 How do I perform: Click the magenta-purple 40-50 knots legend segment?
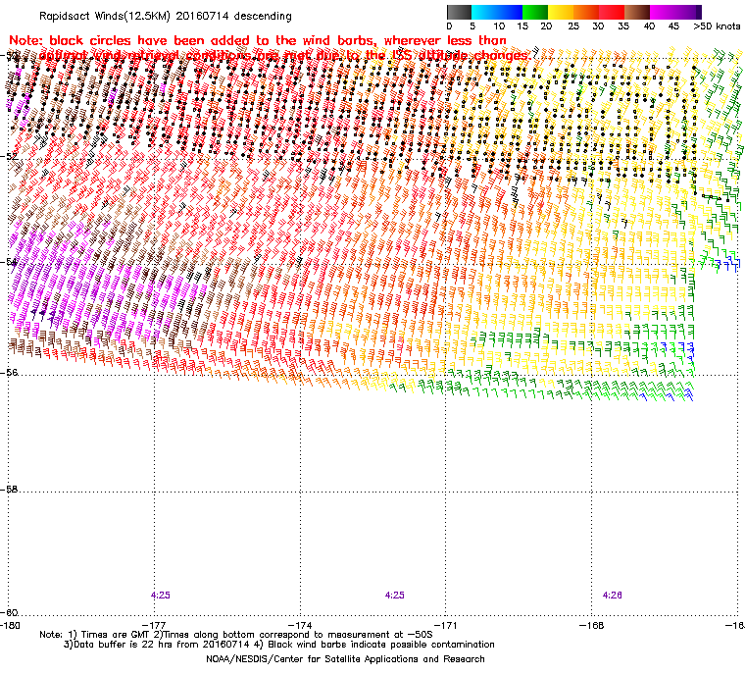[x=675, y=12]
